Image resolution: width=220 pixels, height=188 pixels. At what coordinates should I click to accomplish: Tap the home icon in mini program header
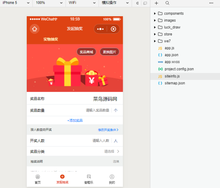(x=34, y=29)
